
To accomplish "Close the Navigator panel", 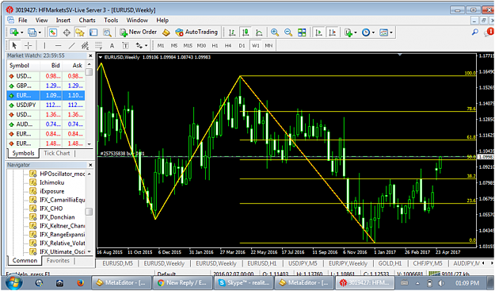I will pos(90,165).
